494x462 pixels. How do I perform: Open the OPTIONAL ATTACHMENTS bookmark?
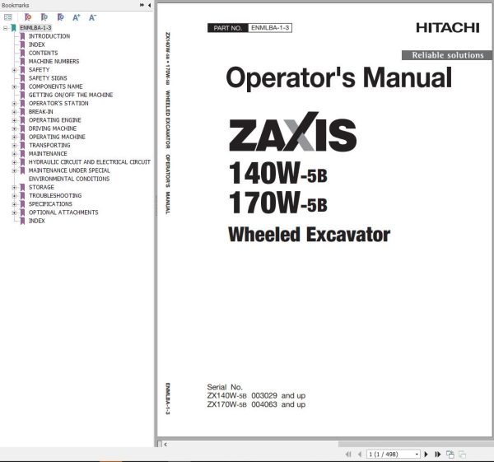pyautogui.click(x=63, y=212)
